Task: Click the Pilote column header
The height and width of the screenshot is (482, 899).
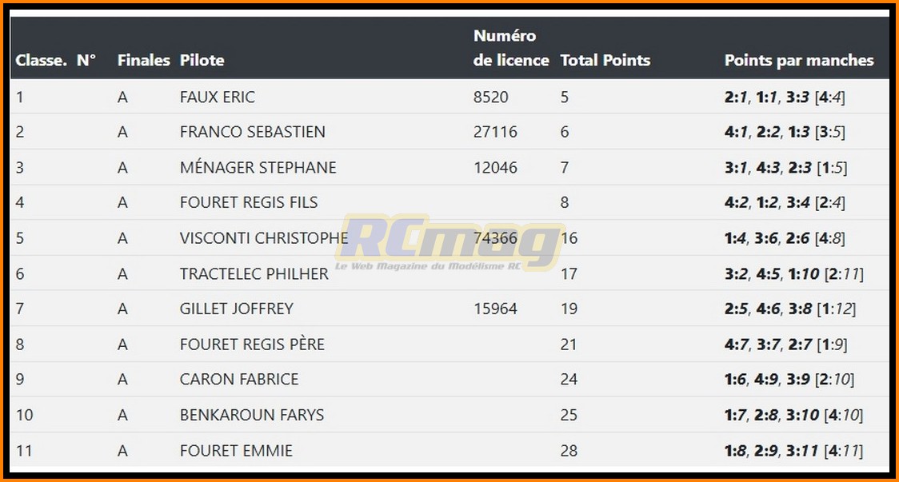Action: [202, 60]
